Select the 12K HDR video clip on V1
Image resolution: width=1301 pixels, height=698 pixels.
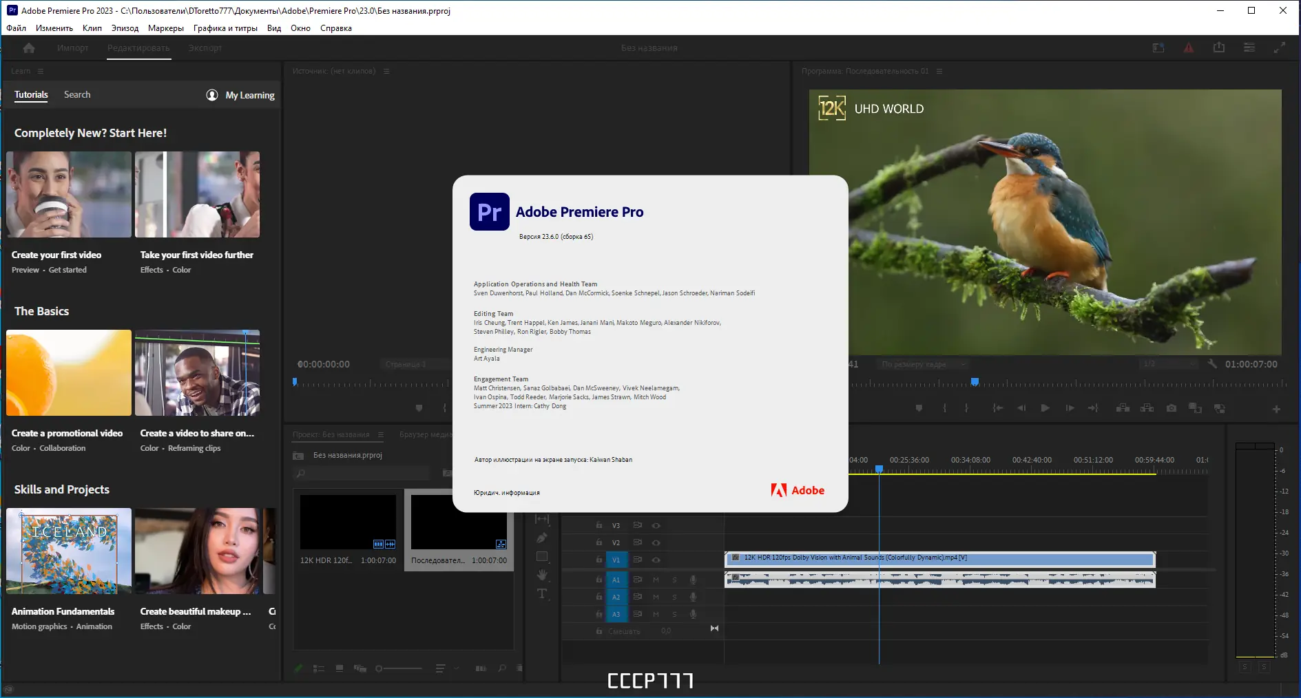coord(940,558)
